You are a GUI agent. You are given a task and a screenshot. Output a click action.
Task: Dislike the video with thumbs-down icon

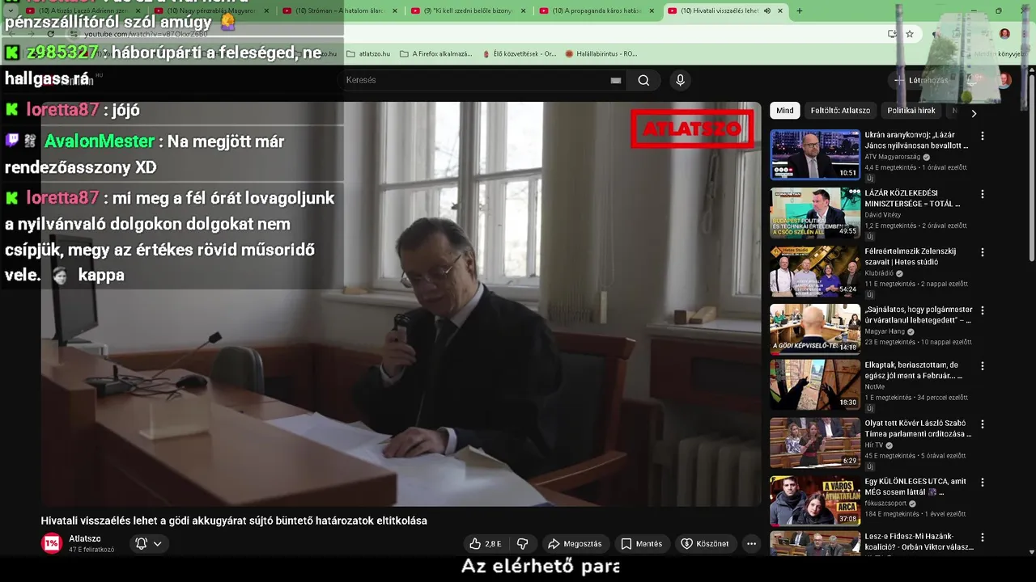(x=523, y=544)
